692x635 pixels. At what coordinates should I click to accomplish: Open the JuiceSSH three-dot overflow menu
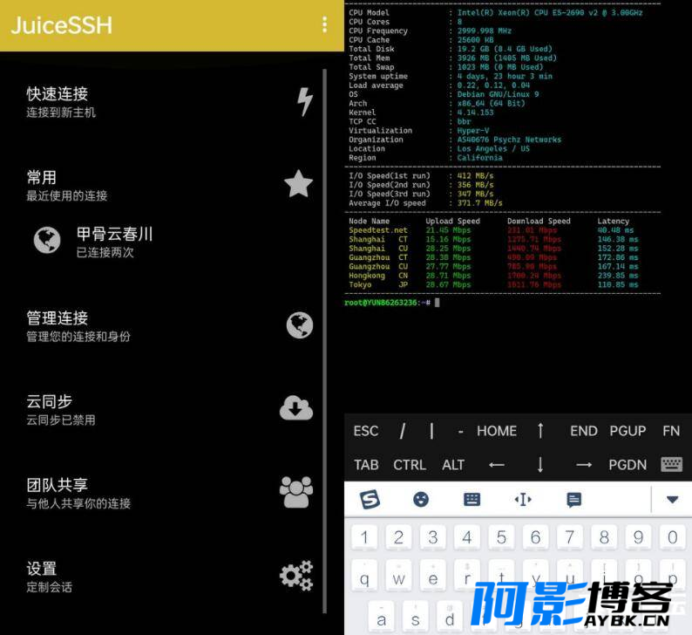pyautogui.click(x=325, y=24)
